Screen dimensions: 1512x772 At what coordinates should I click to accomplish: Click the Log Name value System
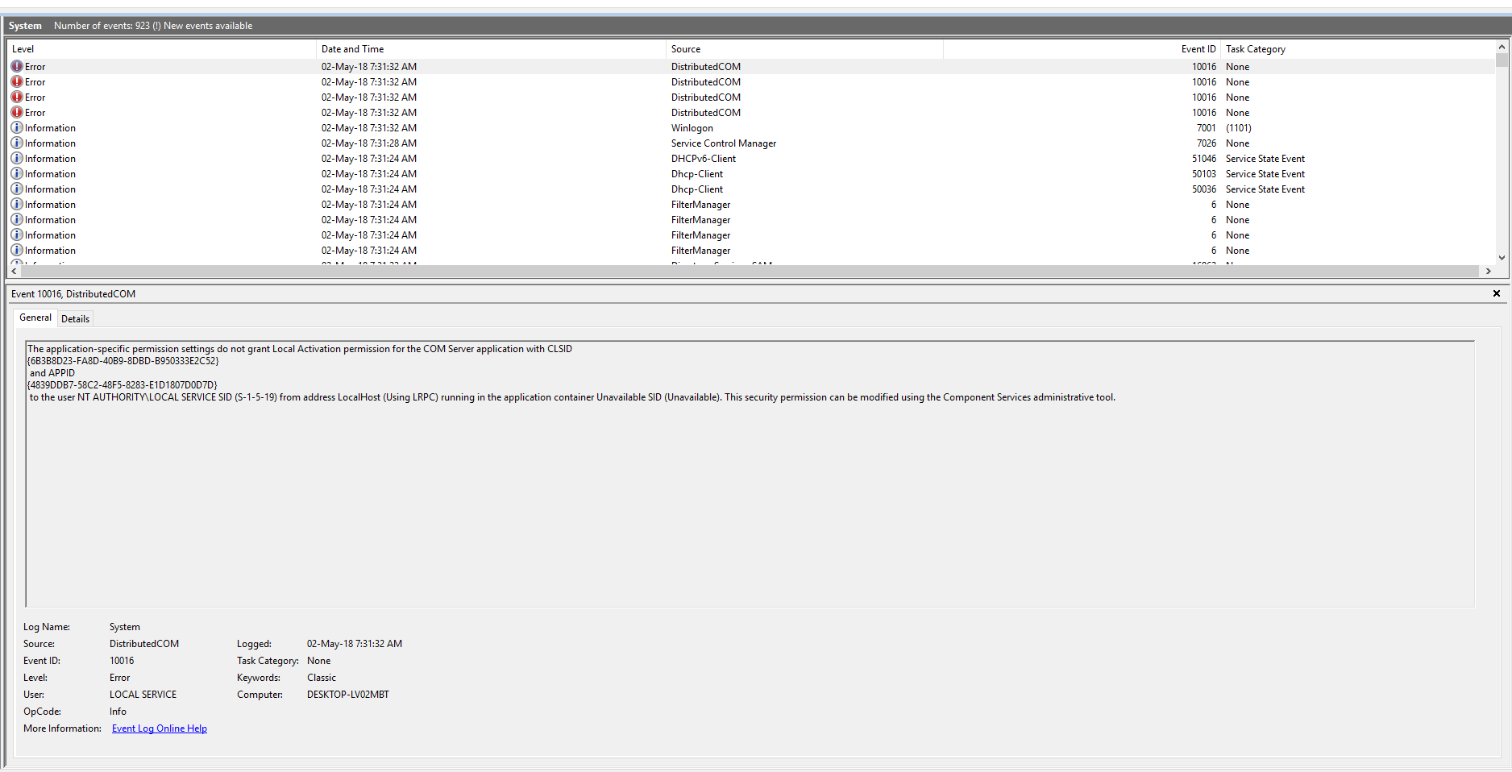coord(125,627)
